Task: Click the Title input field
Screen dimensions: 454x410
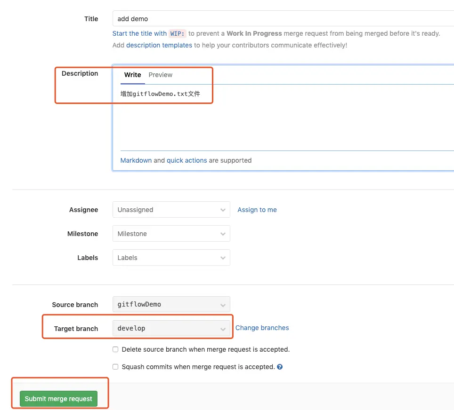Action: click(x=283, y=19)
